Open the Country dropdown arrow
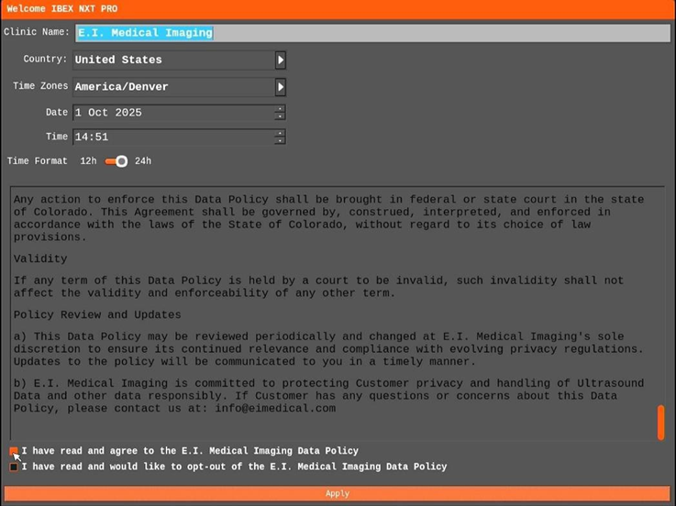The width and height of the screenshot is (676, 506). click(281, 60)
